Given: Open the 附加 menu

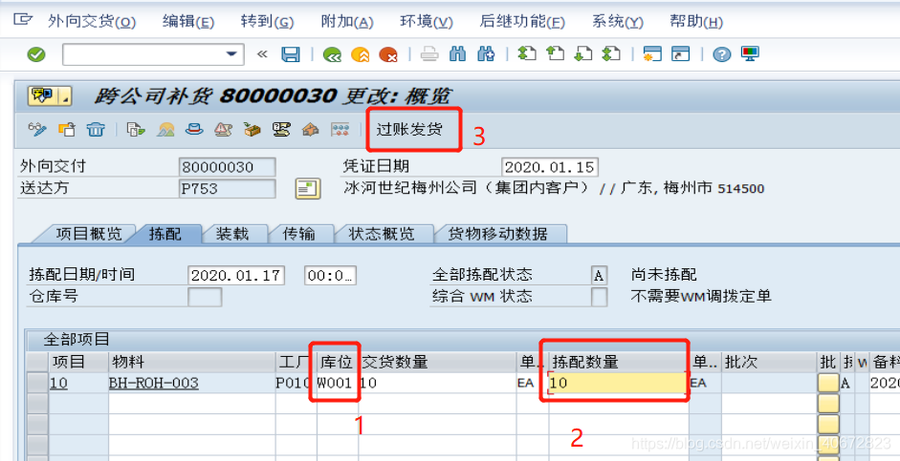Looking at the screenshot, I should pos(346,22).
